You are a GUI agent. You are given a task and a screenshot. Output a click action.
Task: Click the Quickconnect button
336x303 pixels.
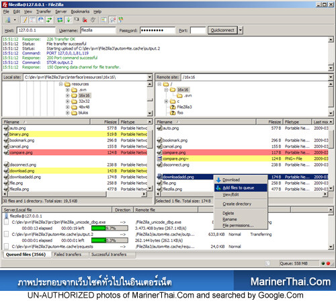[222, 30]
